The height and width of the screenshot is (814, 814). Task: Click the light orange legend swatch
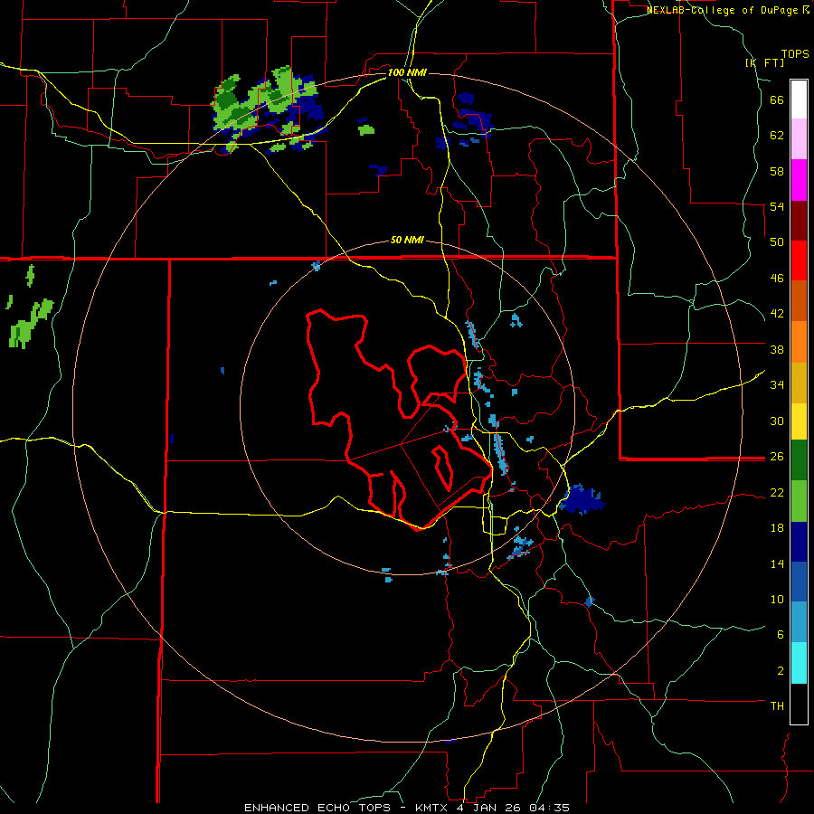(x=799, y=342)
